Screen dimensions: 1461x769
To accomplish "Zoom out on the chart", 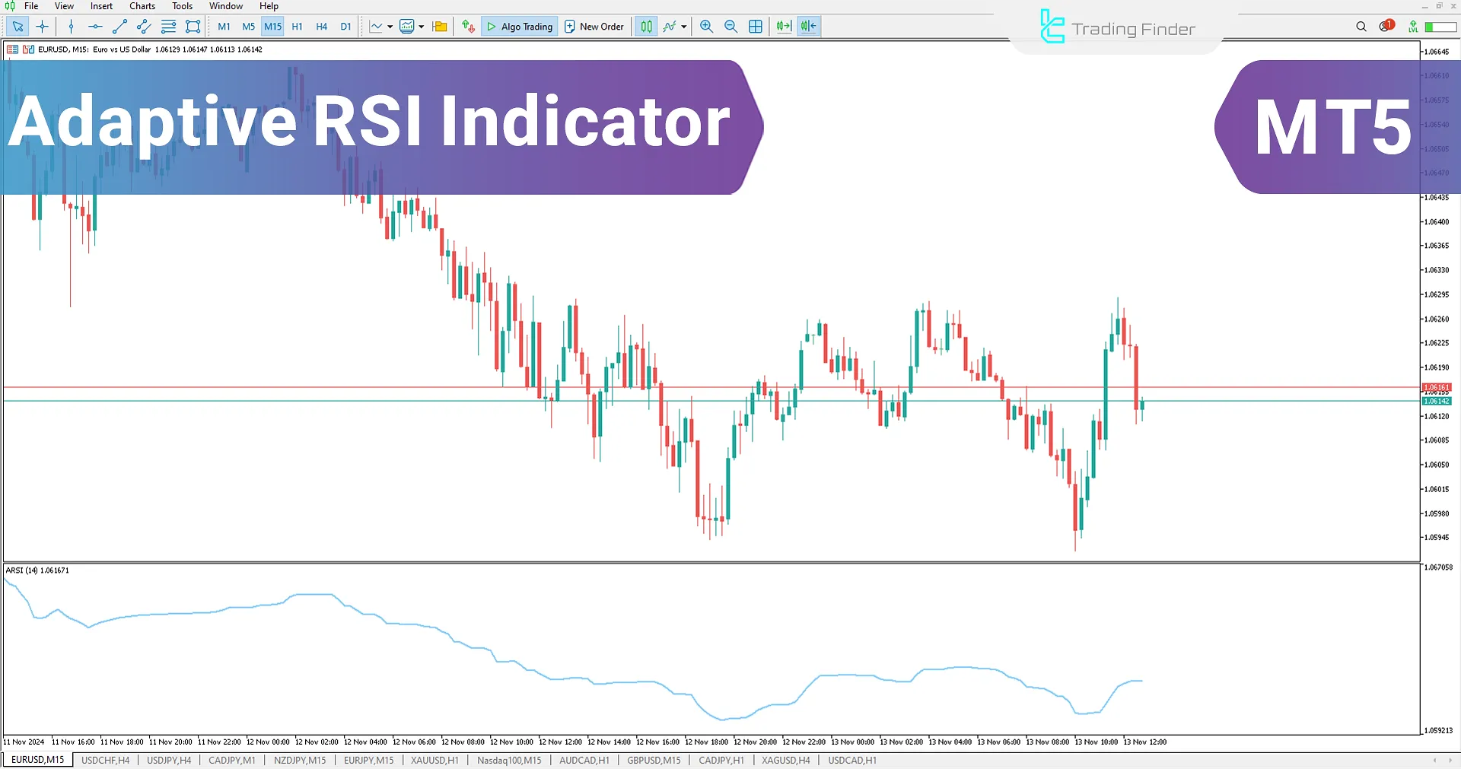I will 730,27.
